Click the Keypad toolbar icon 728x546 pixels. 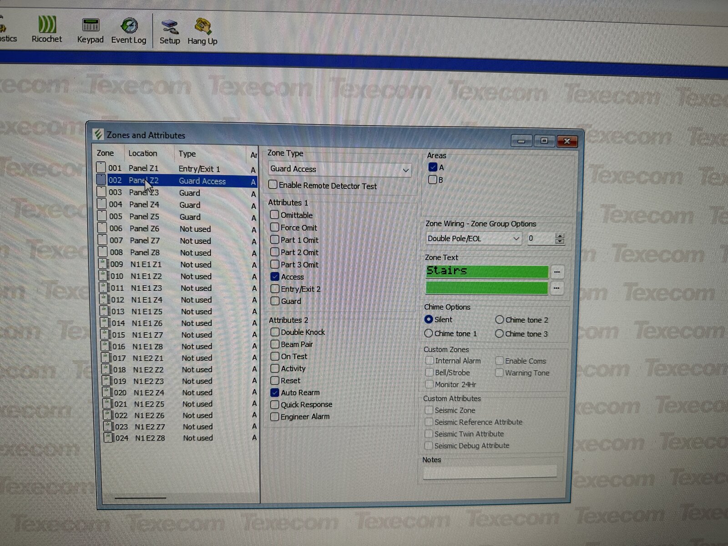tap(90, 26)
